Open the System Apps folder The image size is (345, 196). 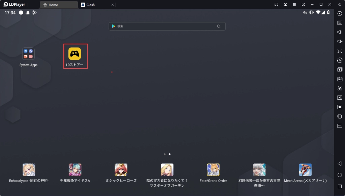[28, 54]
